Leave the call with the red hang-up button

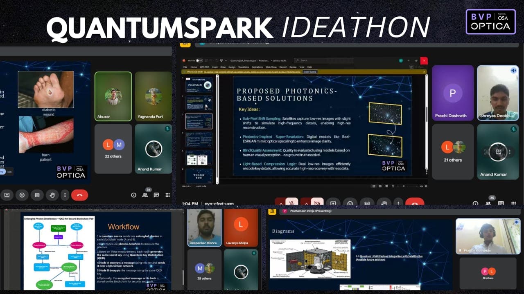point(80,195)
